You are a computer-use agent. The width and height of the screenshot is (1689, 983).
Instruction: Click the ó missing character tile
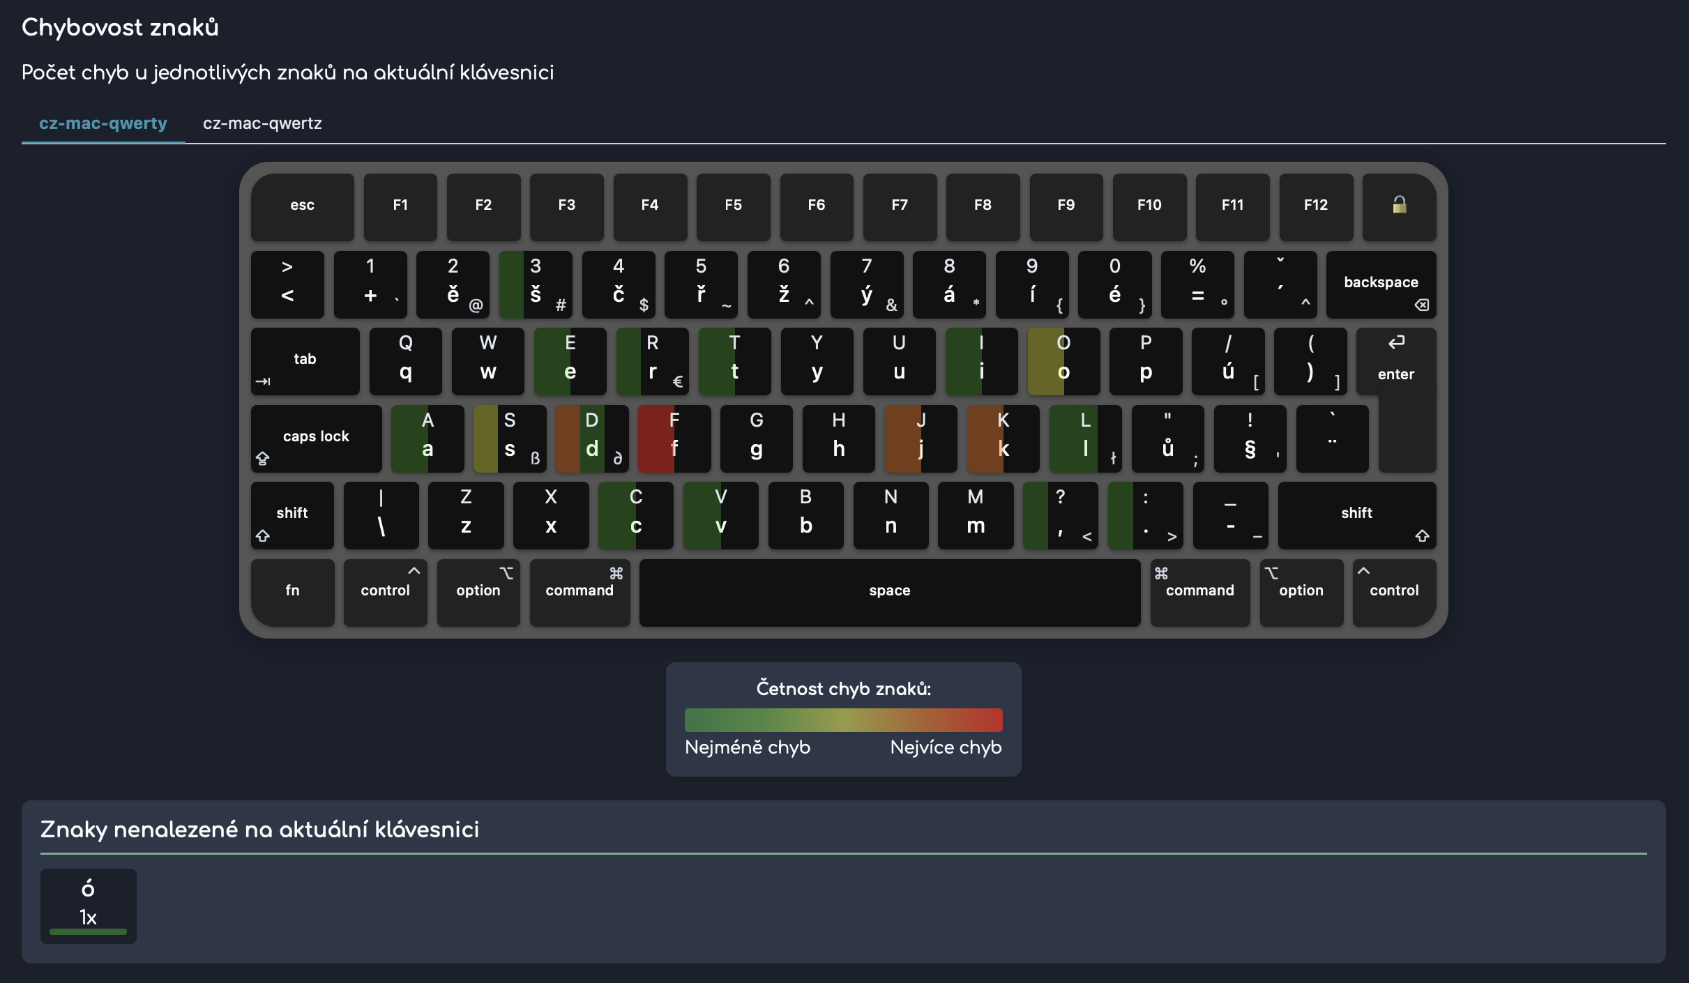pyautogui.click(x=88, y=904)
